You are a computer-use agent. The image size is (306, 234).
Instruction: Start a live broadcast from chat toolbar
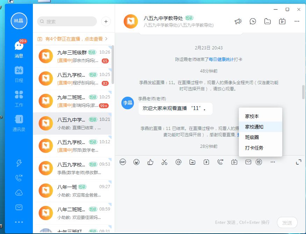(234, 162)
